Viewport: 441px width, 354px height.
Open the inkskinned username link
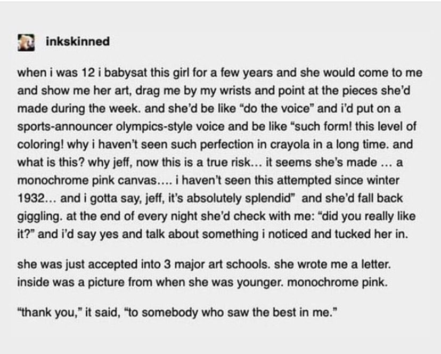click(x=78, y=42)
